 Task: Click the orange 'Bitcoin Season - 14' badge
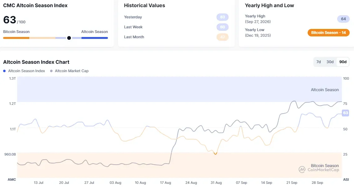pyautogui.click(x=328, y=33)
